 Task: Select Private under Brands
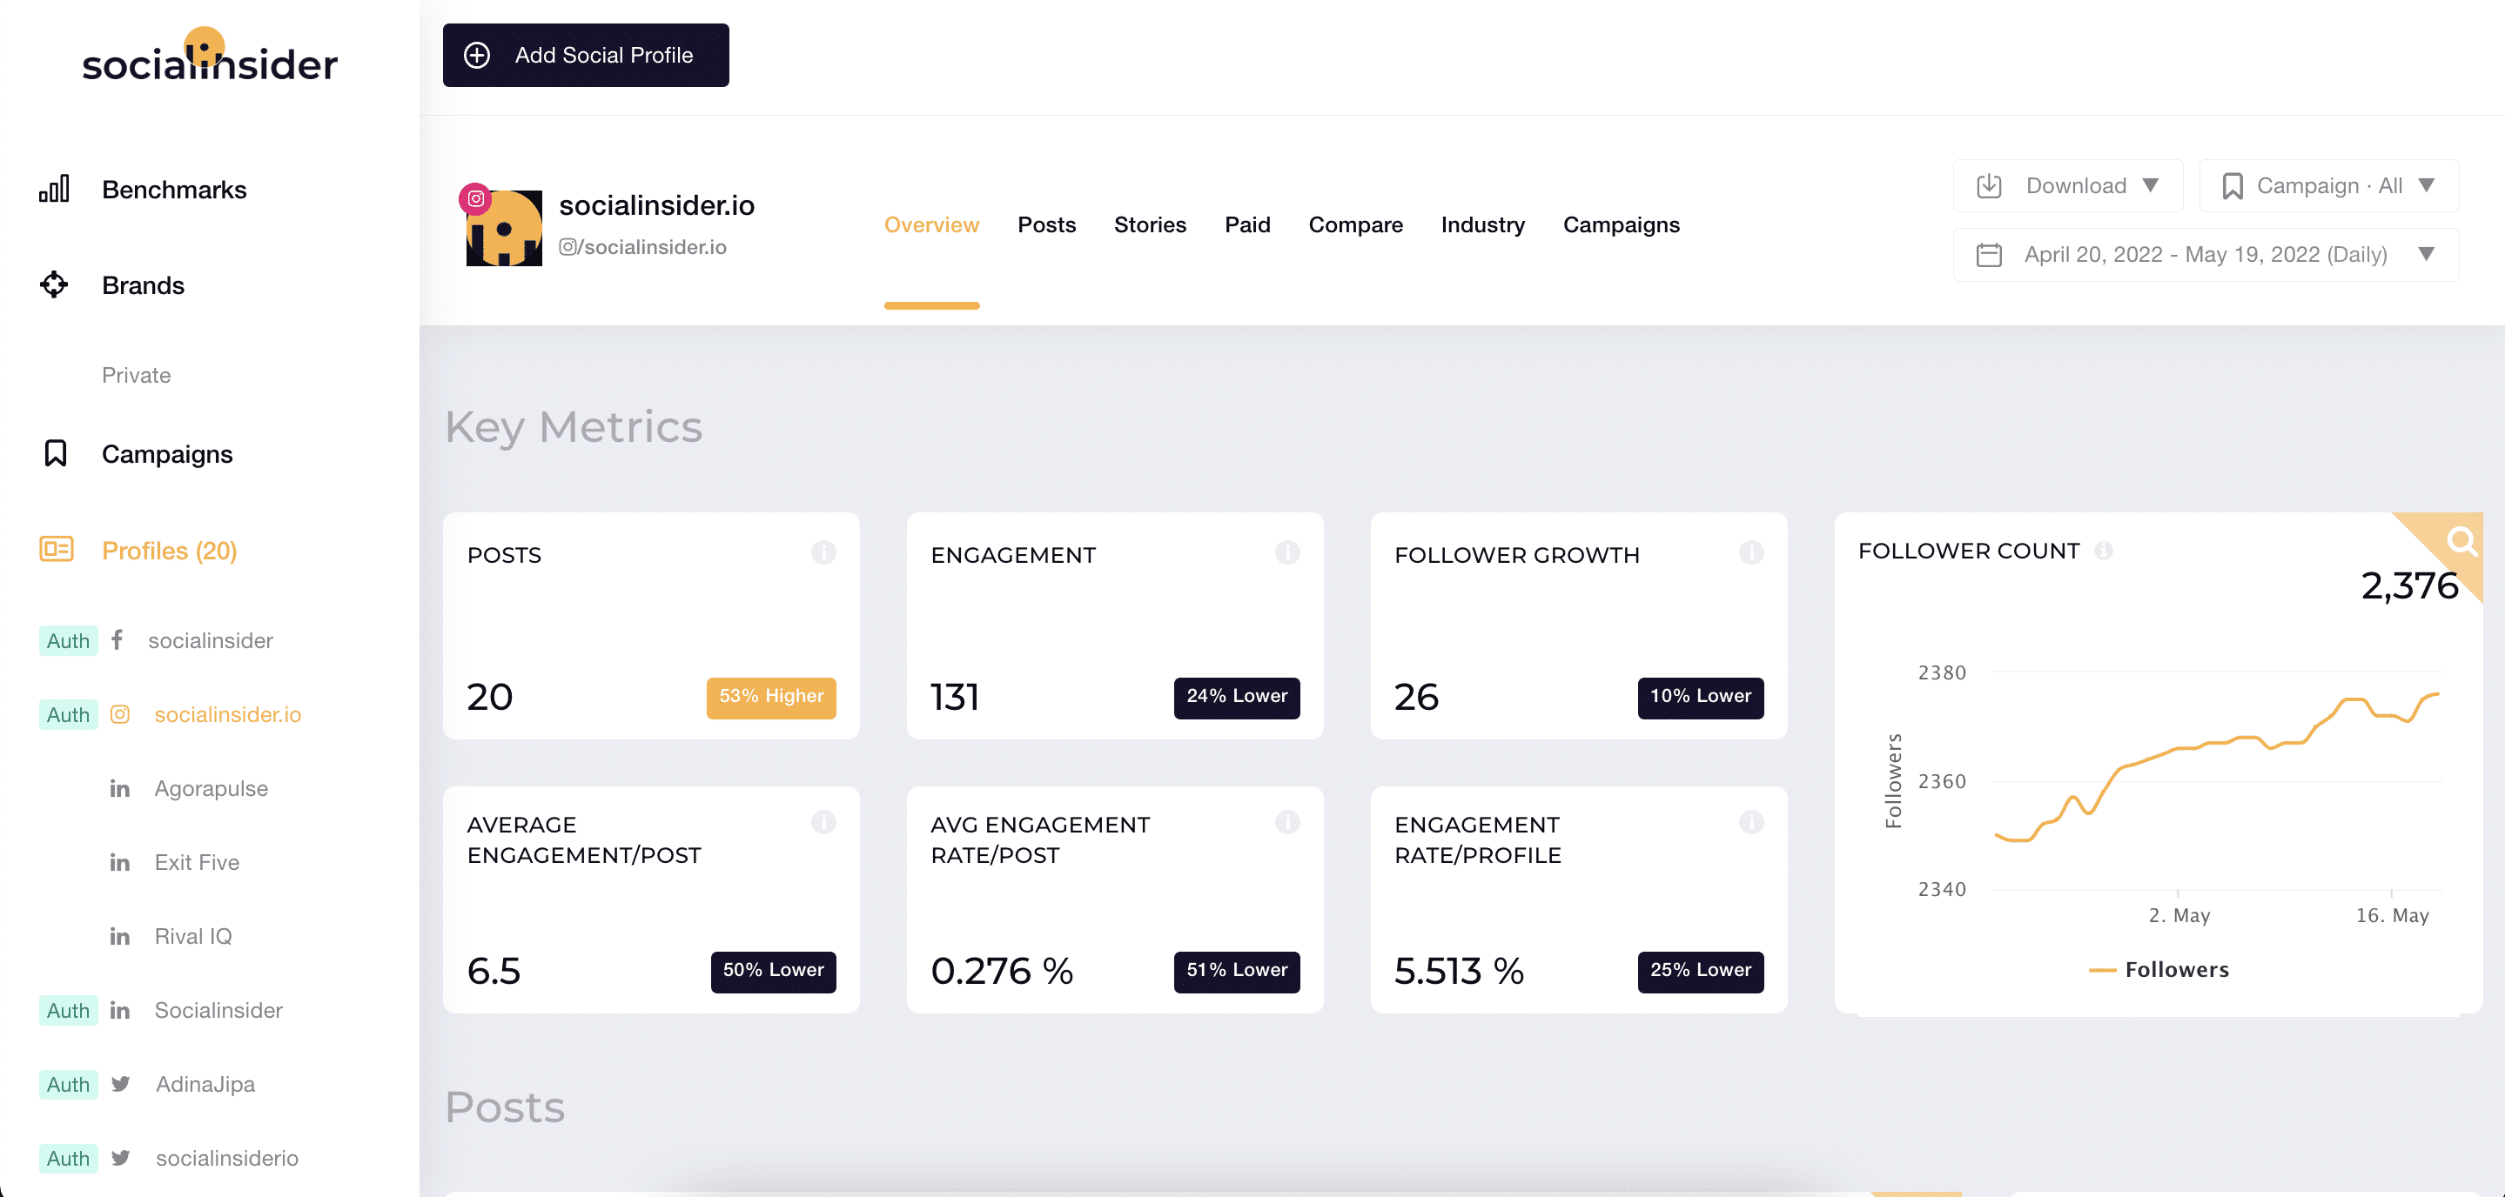click(x=136, y=375)
